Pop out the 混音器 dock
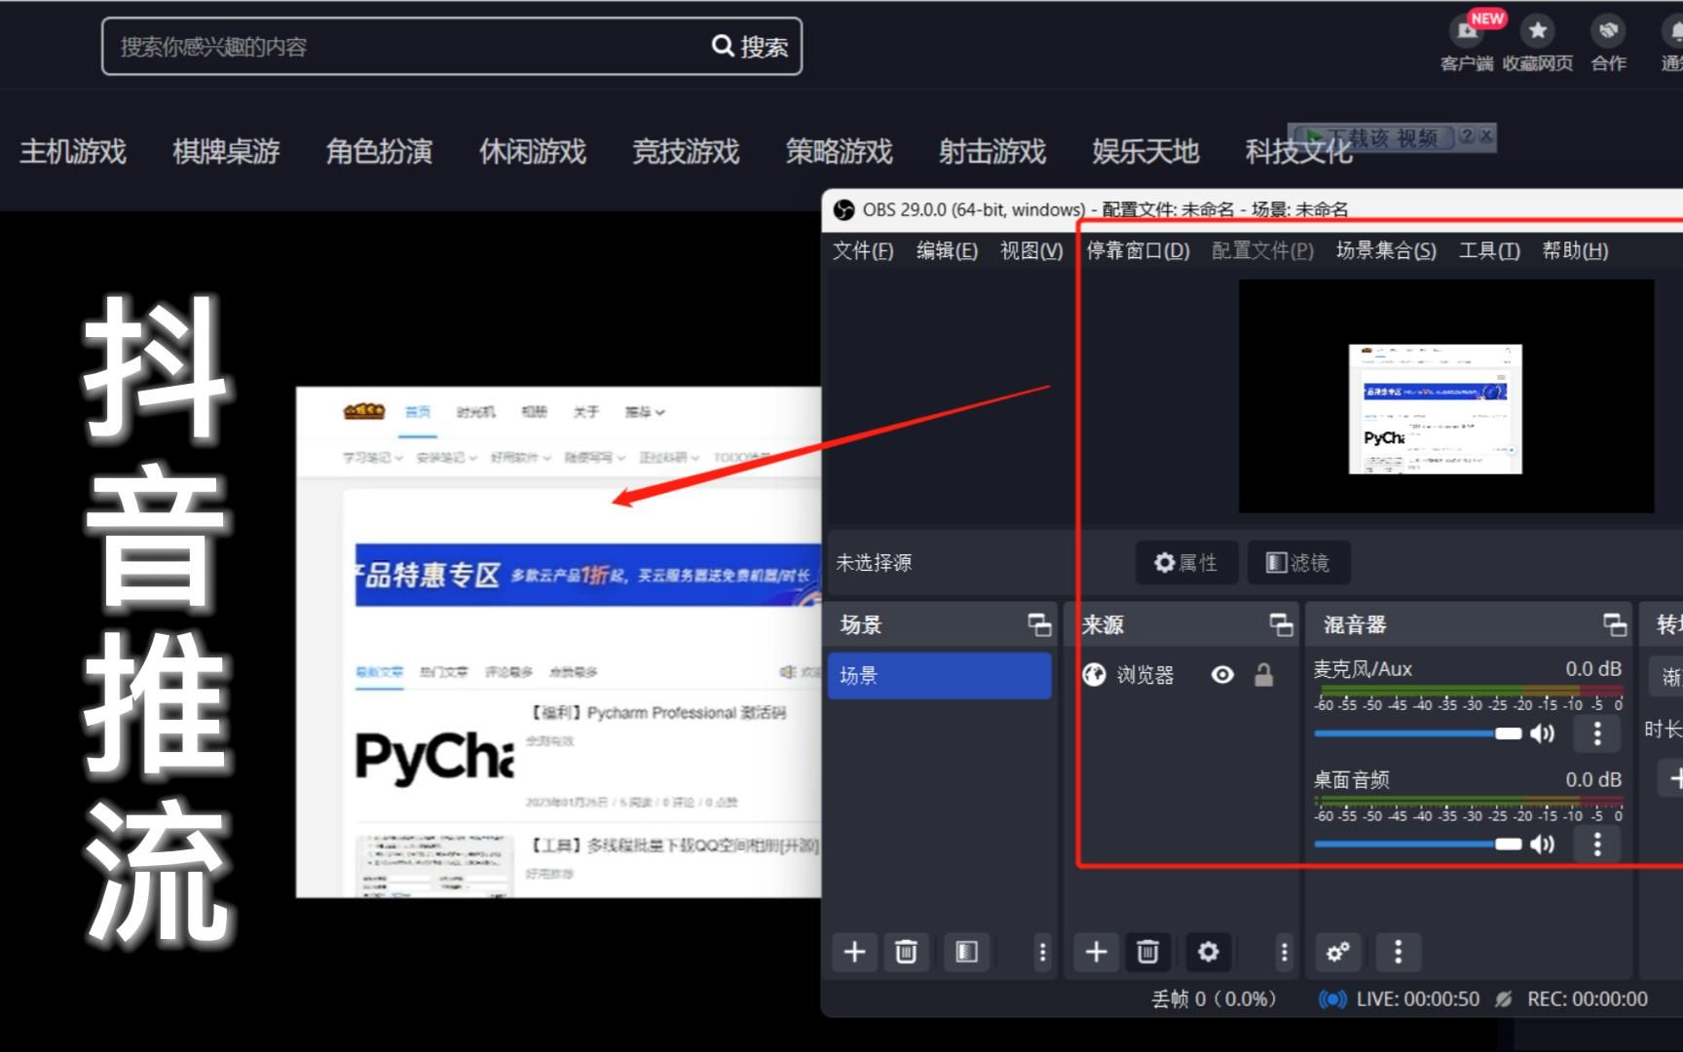Image resolution: width=1683 pixels, height=1052 pixels. [x=1615, y=625]
